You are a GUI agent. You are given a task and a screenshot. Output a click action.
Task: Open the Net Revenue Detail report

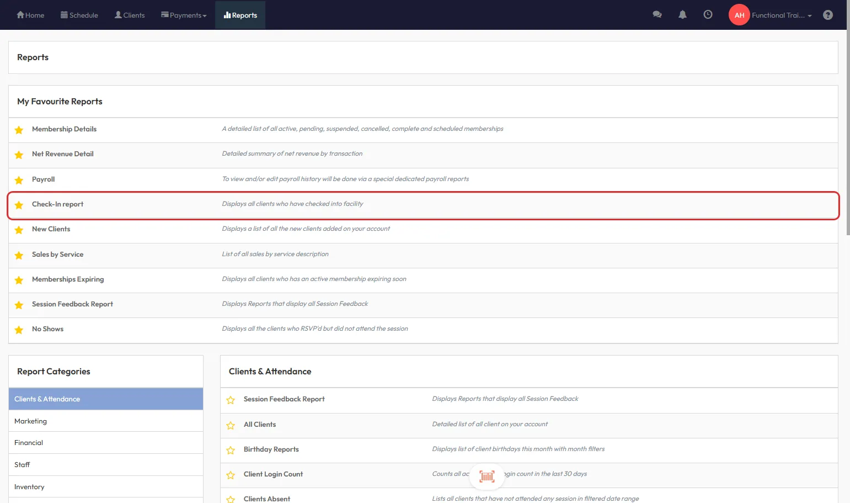[x=62, y=154]
